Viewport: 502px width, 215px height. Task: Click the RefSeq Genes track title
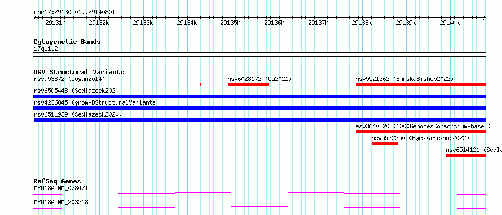[x=58, y=181]
